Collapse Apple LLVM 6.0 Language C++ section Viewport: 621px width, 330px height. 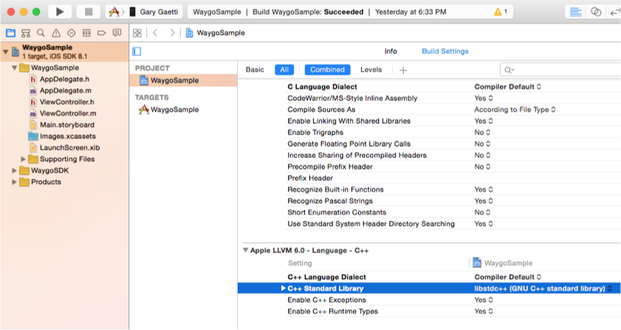[x=246, y=250]
